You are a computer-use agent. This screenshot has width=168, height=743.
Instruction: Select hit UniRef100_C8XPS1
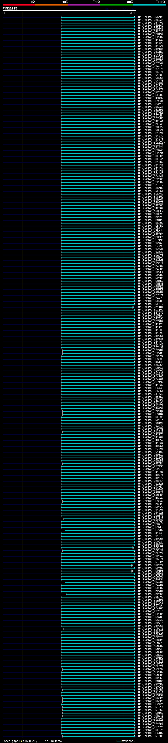point(150,391)
